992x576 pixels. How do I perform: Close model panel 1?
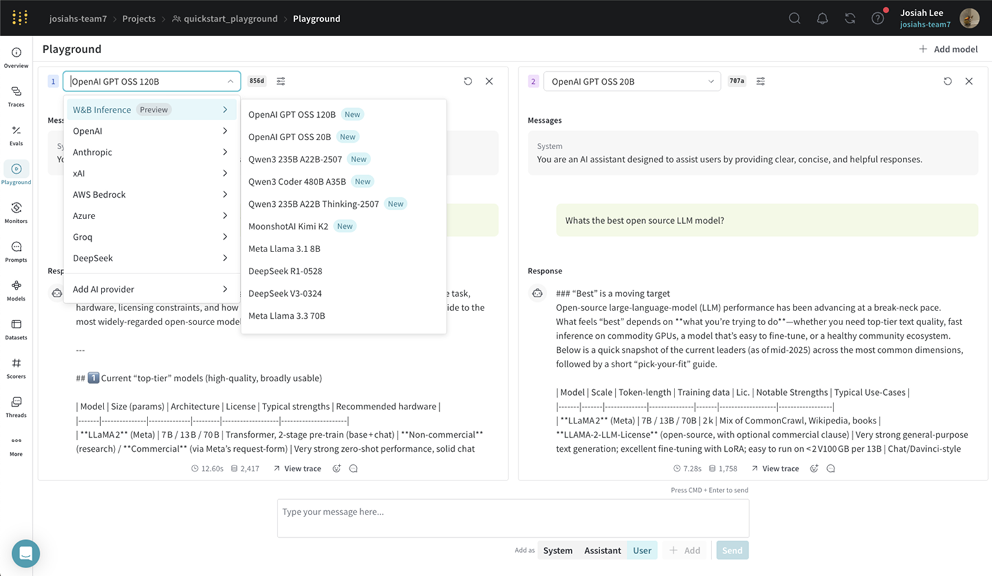tap(490, 81)
